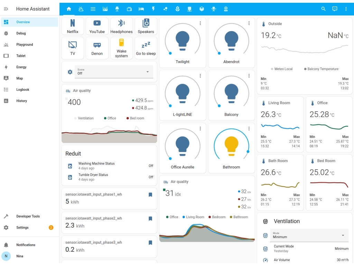Go to Logbook in sidebar

click(23, 90)
